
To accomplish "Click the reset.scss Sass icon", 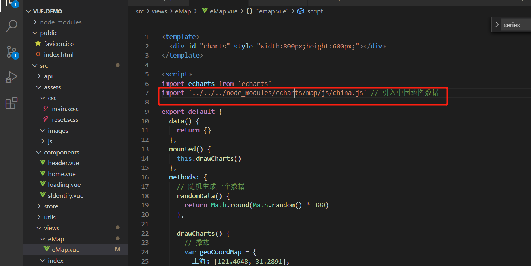I will point(46,119).
